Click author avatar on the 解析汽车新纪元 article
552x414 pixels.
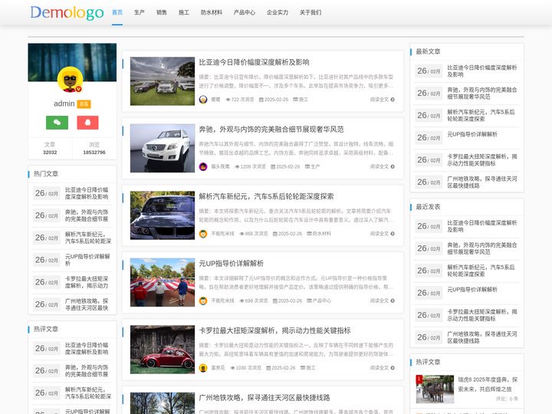[x=203, y=234]
